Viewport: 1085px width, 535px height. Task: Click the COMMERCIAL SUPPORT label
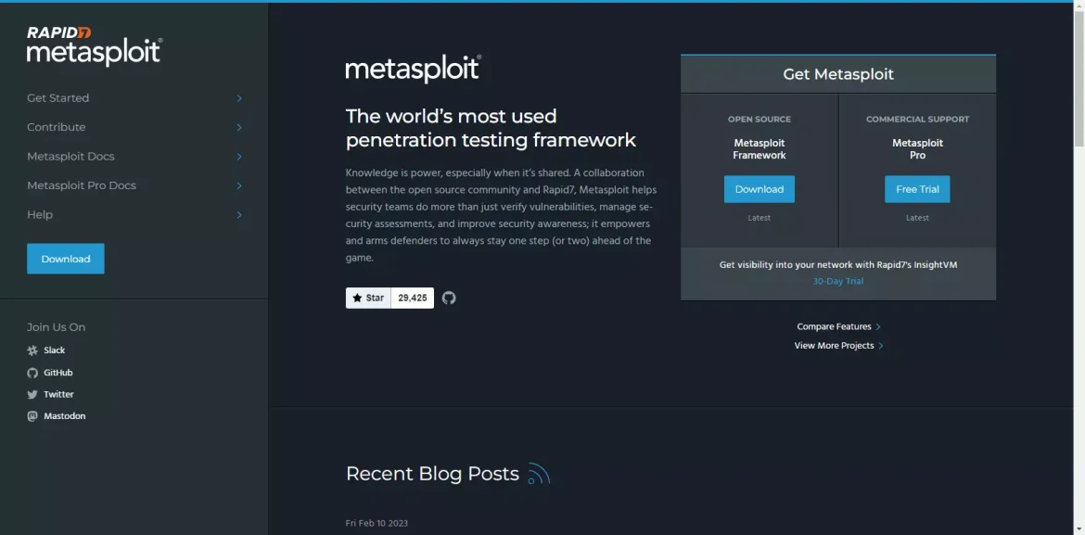tap(917, 119)
